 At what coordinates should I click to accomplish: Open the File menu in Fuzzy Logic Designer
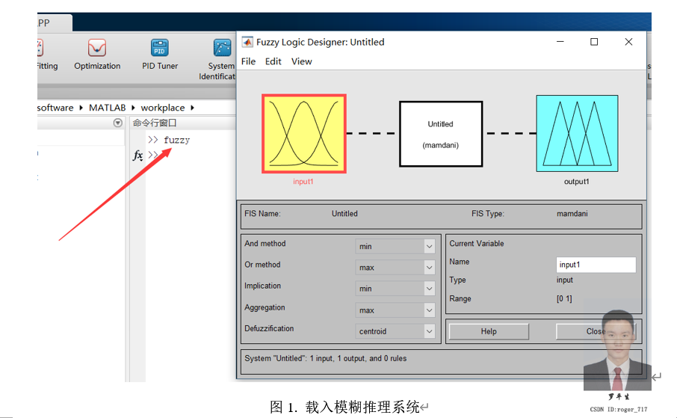248,61
